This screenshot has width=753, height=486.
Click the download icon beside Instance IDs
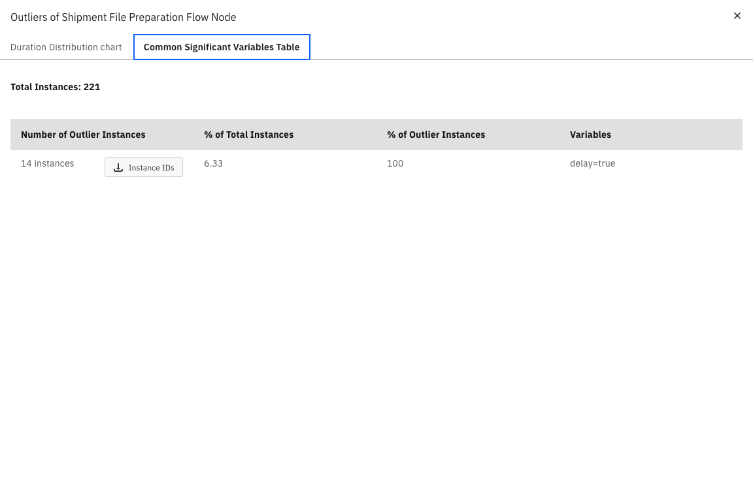118,168
